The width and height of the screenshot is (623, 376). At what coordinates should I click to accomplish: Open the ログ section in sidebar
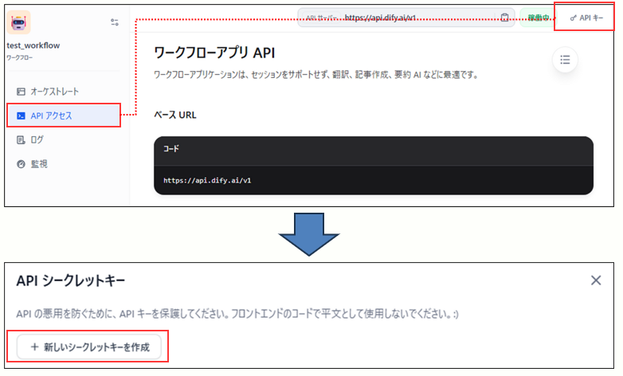coord(37,139)
